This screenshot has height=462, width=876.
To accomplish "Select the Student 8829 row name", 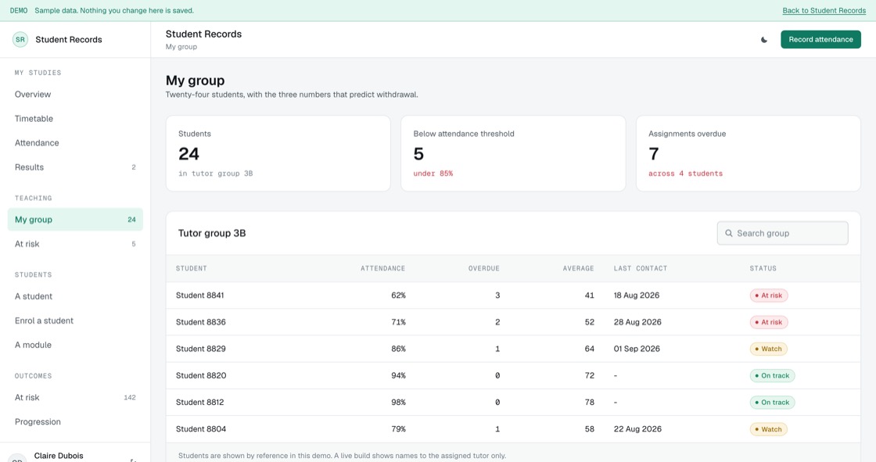I will (201, 349).
